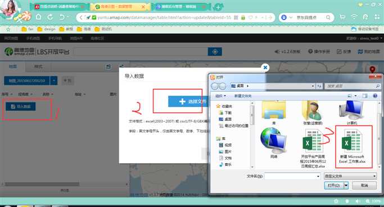The width and height of the screenshot is (384, 207).
Task: Click the horizontal scrollbar in left data panel
Action: [x=42, y=184]
